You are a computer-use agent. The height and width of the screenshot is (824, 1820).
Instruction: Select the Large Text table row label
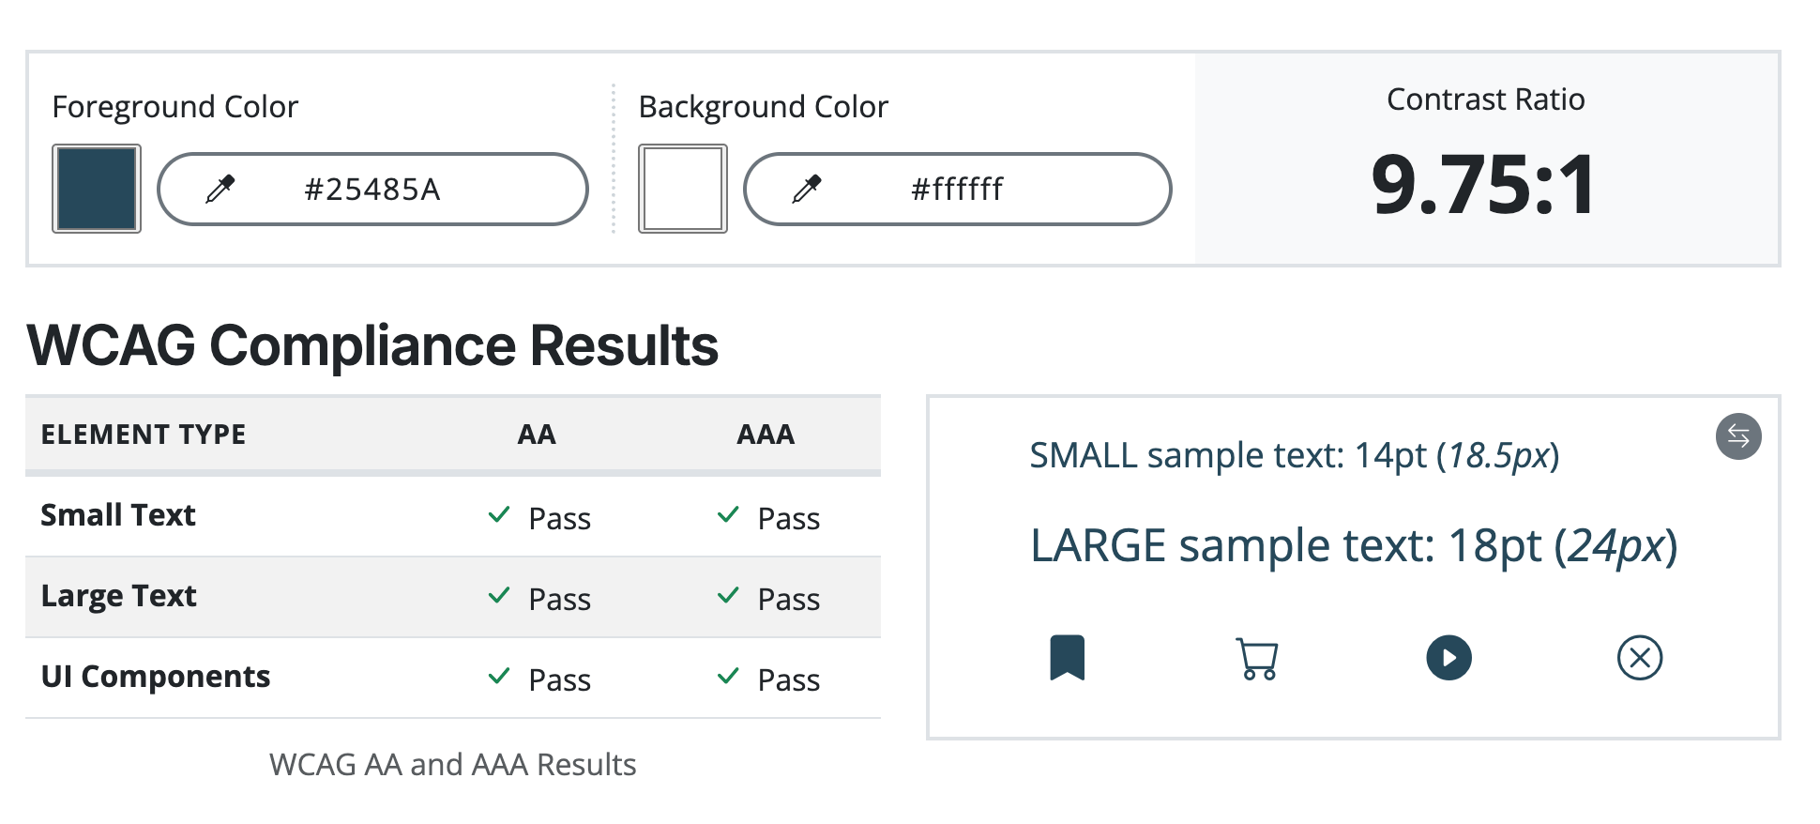pyautogui.click(x=119, y=596)
